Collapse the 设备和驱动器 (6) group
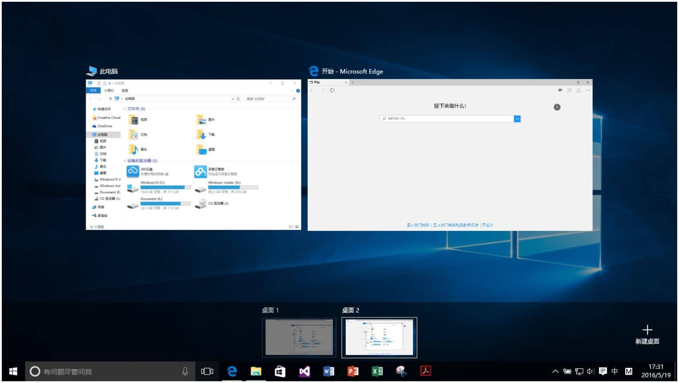The width and height of the screenshot is (679, 383). tap(125, 161)
